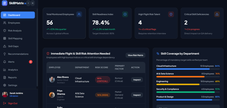
Task: Click the SkillMatrix AI logo icon
Action: tap(5, 3)
